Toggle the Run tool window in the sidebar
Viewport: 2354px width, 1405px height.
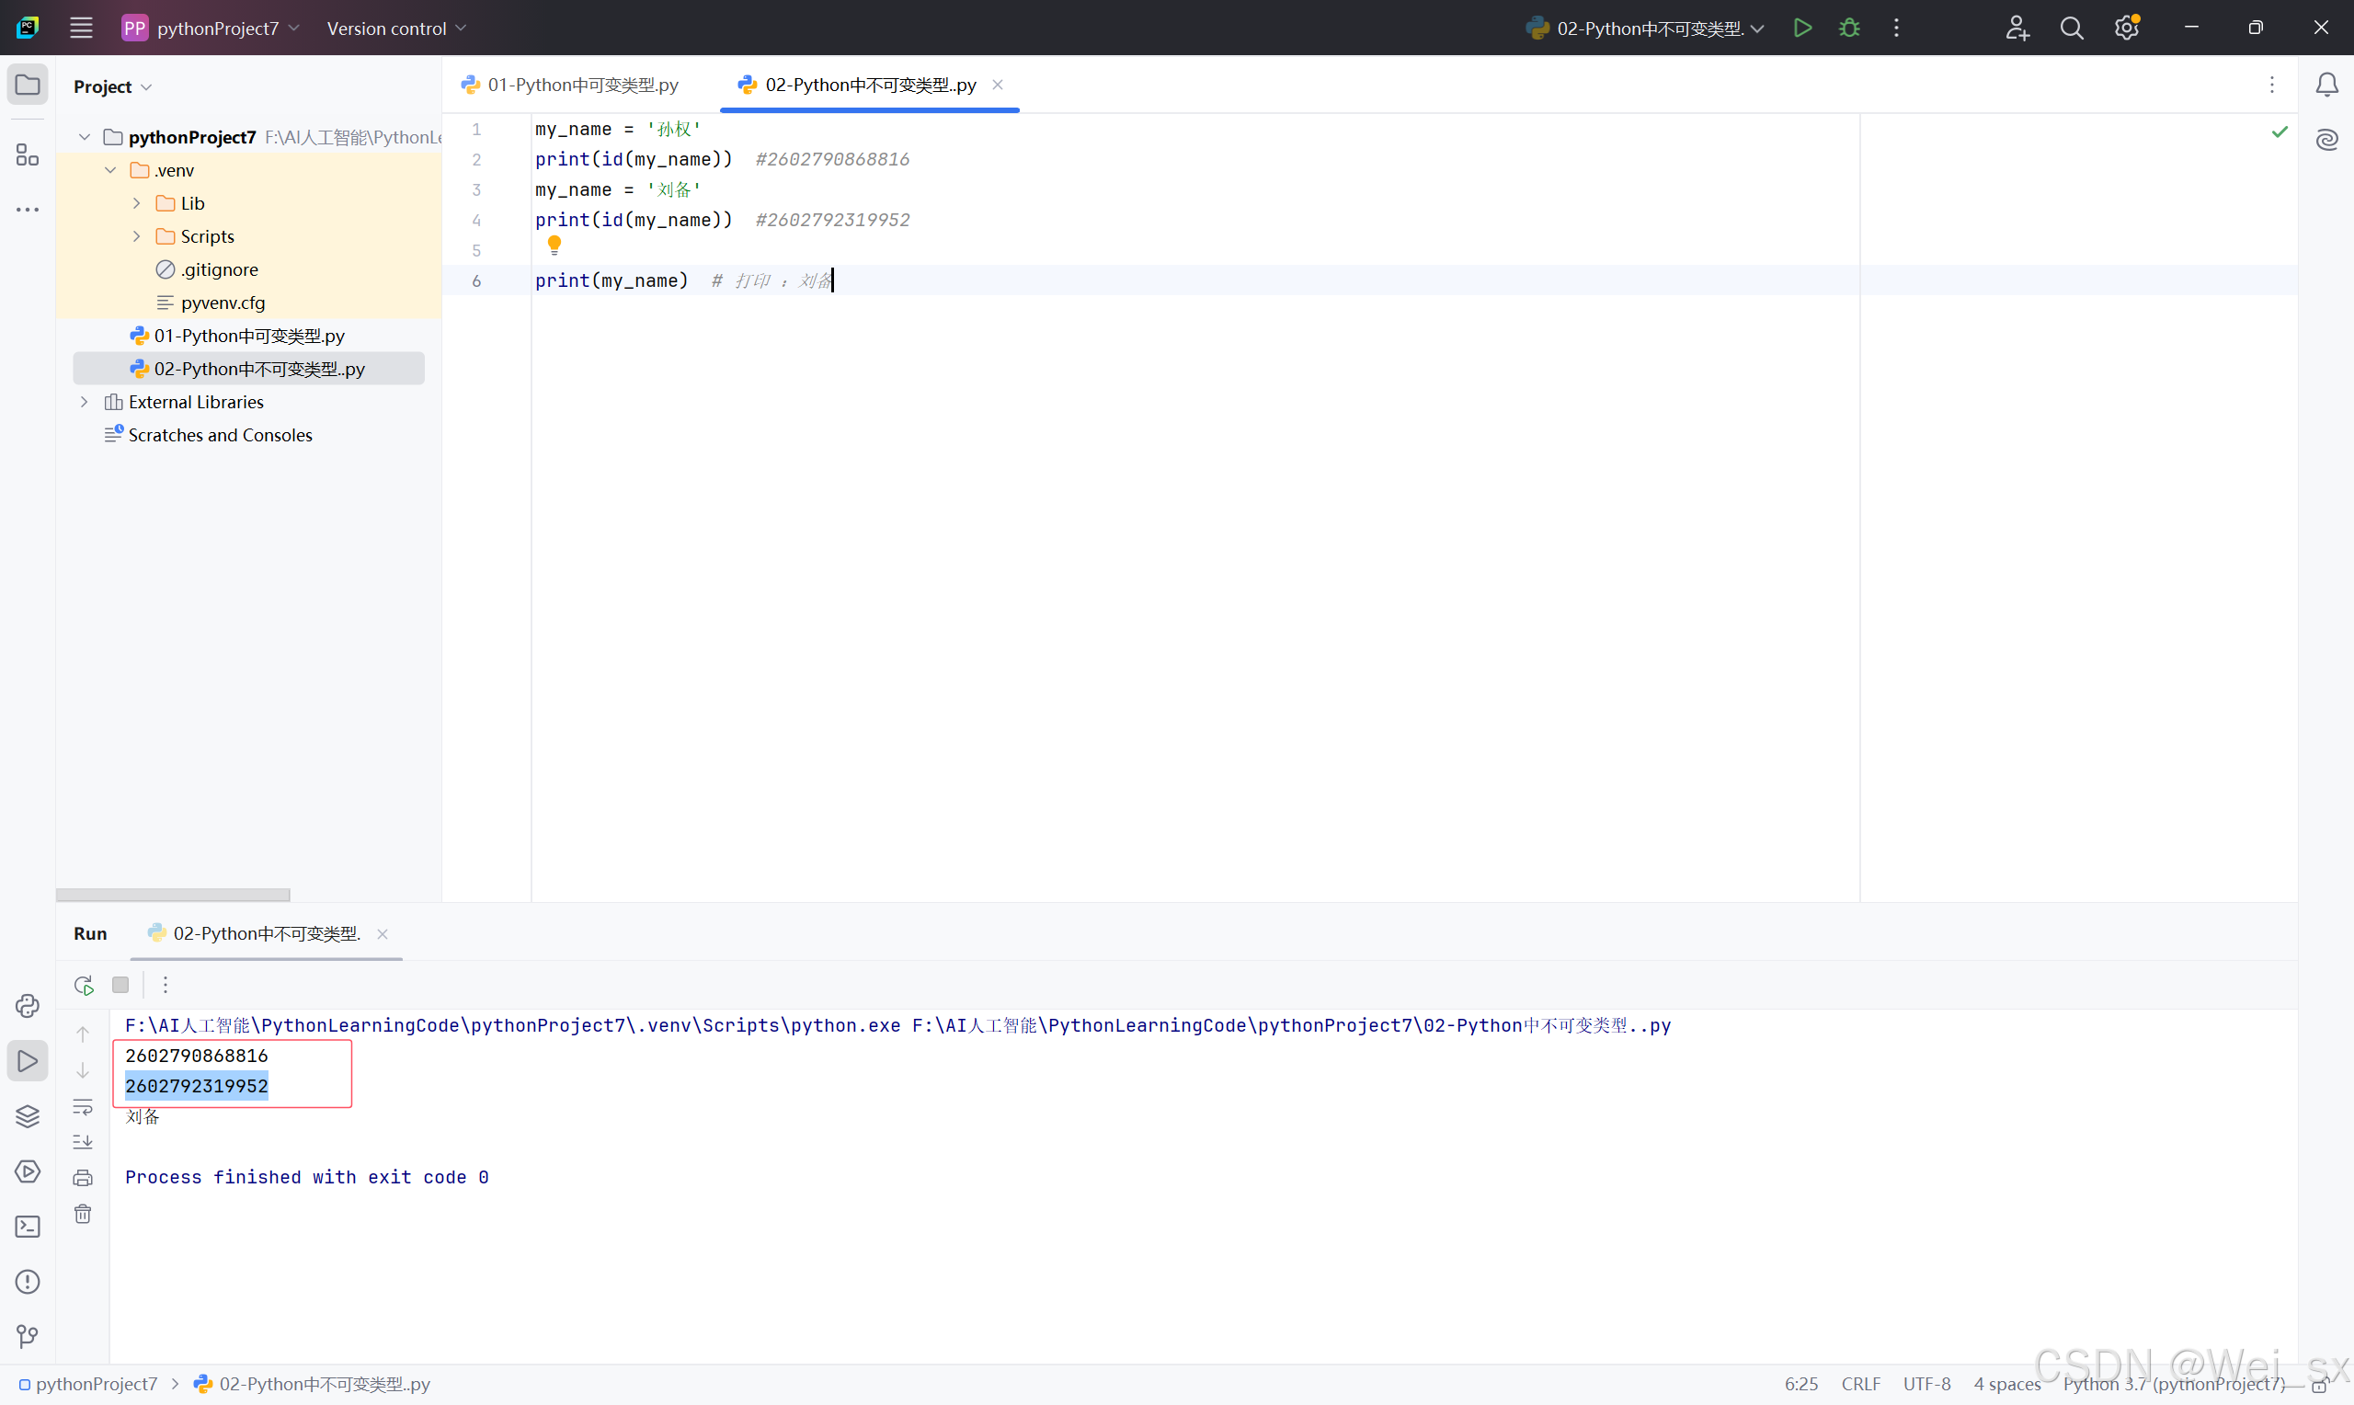(27, 1061)
